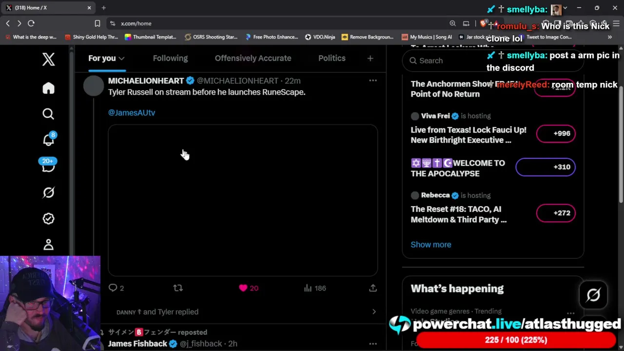The image size is (624, 351).
Task: Open Live from Texas Lock Fauci Up space
Action: tap(468, 135)
